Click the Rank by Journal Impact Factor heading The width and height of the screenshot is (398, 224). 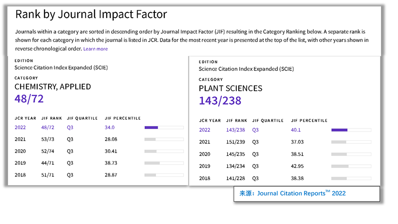click(91, 14)
